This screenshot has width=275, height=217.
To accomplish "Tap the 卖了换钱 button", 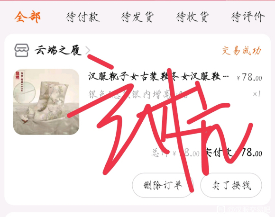I will 231,185.
